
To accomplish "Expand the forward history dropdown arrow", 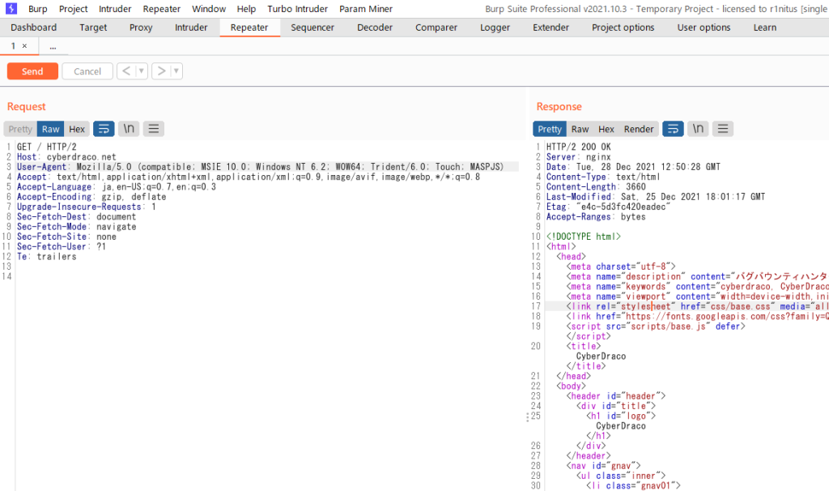I will pyautogui.click(x=176, y=71).
